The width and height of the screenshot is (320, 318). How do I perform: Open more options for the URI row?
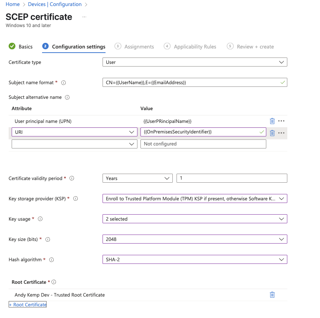(x=281, y=133)
